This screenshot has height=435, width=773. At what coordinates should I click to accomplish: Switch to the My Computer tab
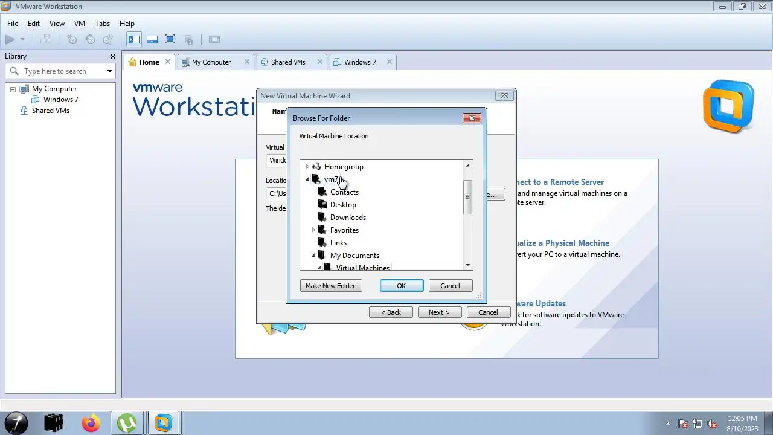(x=211, y=62)
